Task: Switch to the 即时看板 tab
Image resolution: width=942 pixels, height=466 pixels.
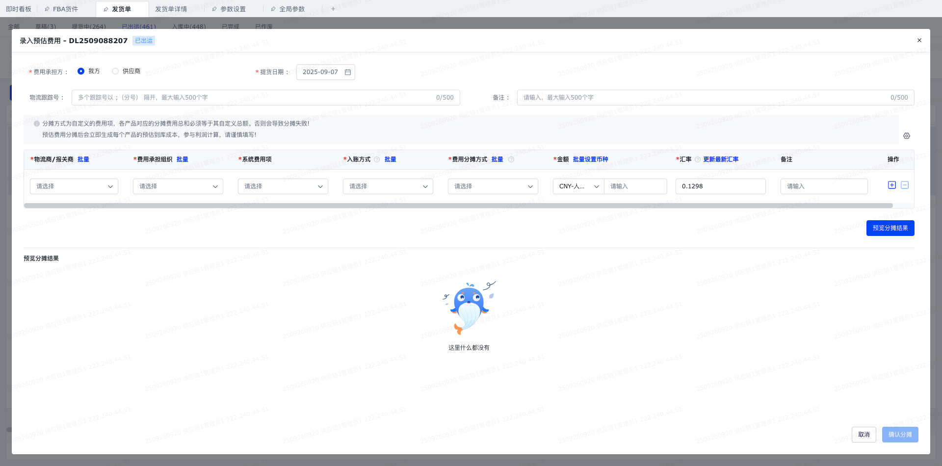Action: tap(19, 9)
